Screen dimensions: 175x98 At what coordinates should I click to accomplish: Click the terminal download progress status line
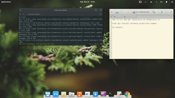pyautogui.click(x=60, y=44)
